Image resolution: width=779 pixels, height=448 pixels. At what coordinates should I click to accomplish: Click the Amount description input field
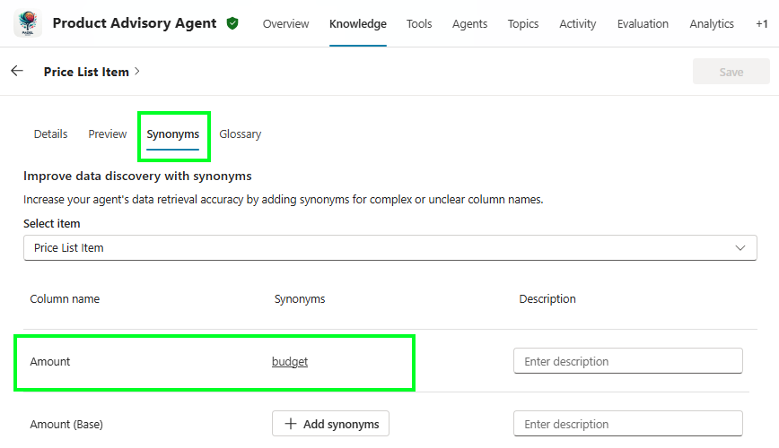coord(627,361)
